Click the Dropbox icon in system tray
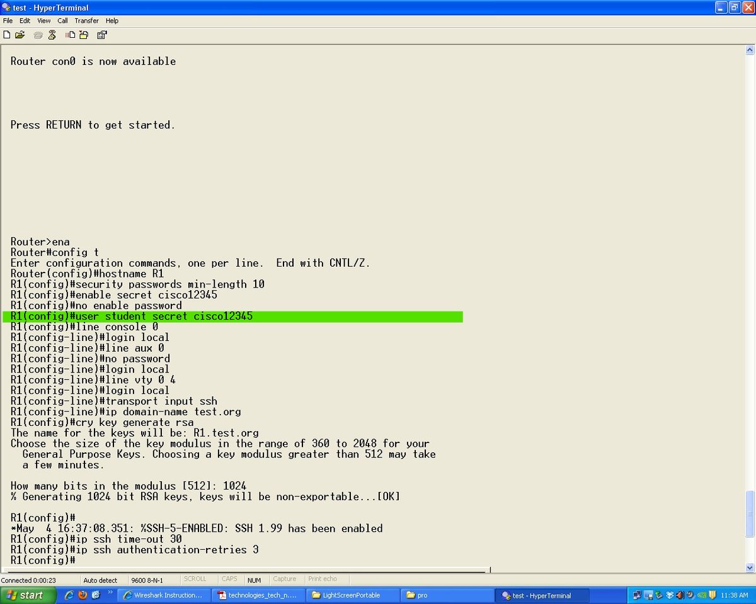756x604 pixels. click(x=670, y=595)
